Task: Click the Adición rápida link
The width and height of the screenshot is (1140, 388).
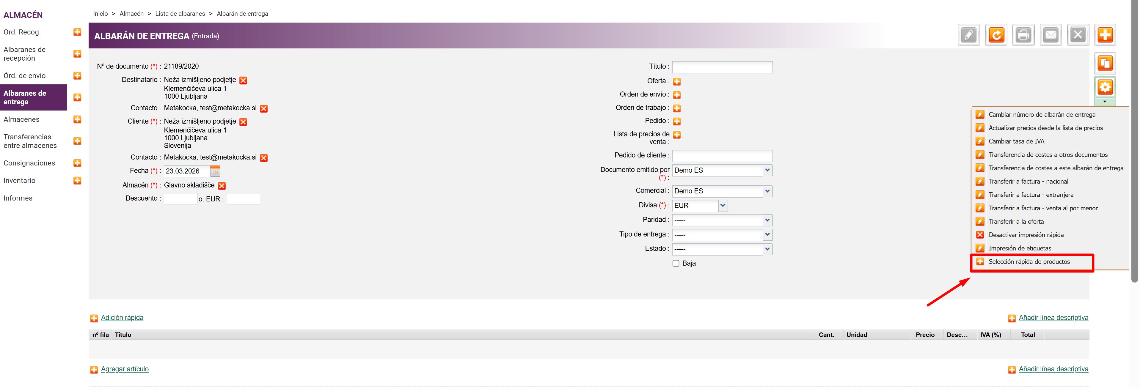Action: (x=122, y=318)
